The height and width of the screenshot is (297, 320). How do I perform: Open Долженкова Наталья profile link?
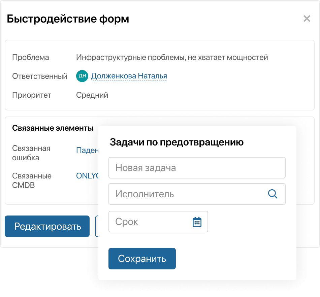[x=129, y=76]
